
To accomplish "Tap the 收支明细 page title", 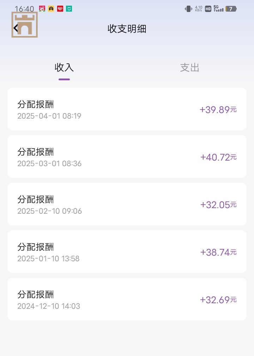I will (127, 29).
